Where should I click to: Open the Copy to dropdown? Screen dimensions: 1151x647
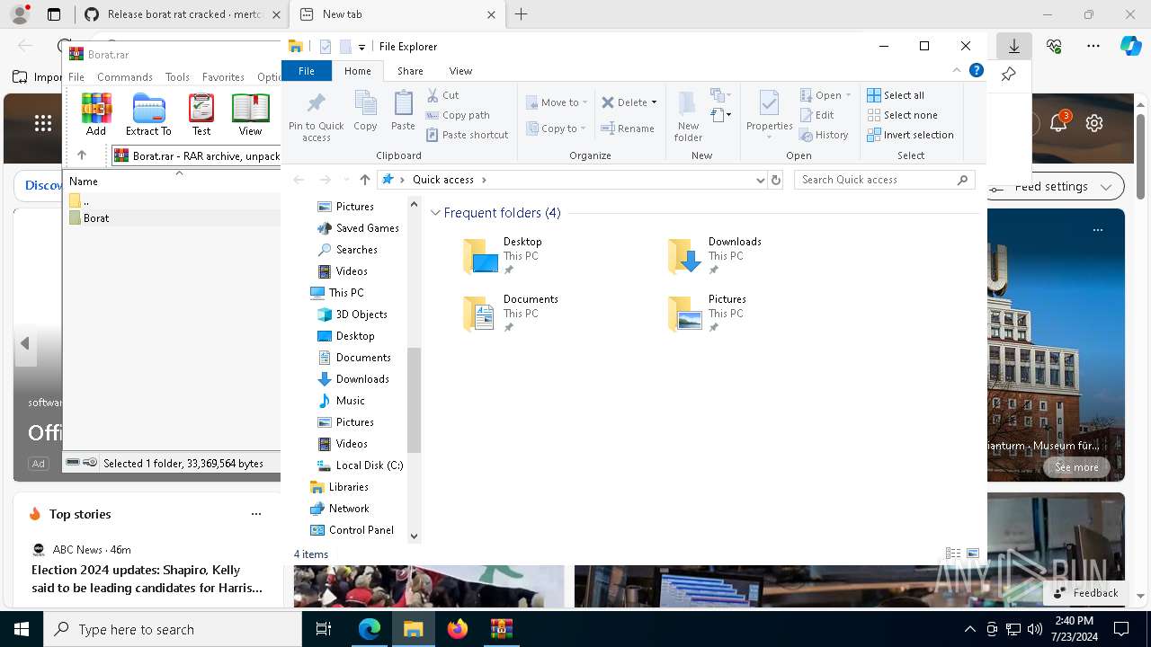tap(557, 129)
